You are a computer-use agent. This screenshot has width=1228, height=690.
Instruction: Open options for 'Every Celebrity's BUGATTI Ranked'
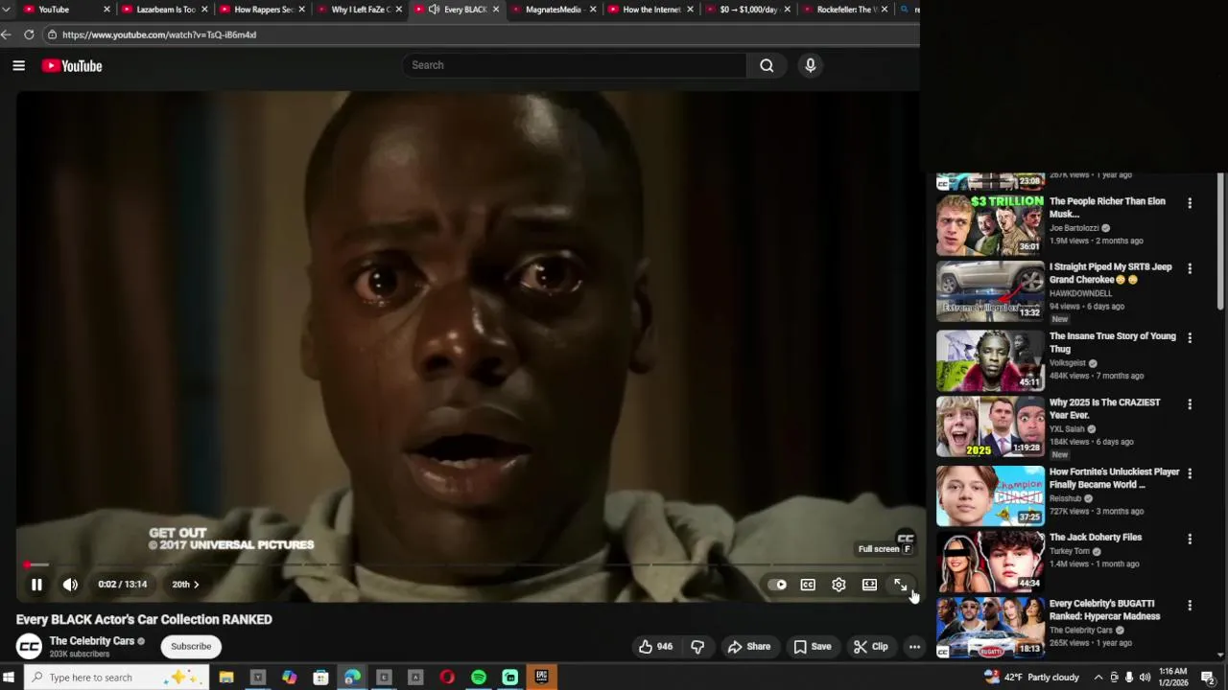point(1190,606)
